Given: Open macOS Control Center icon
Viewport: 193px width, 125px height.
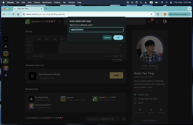Looking at the screenshot, I should pyautogui.click(x=171, y=2).
